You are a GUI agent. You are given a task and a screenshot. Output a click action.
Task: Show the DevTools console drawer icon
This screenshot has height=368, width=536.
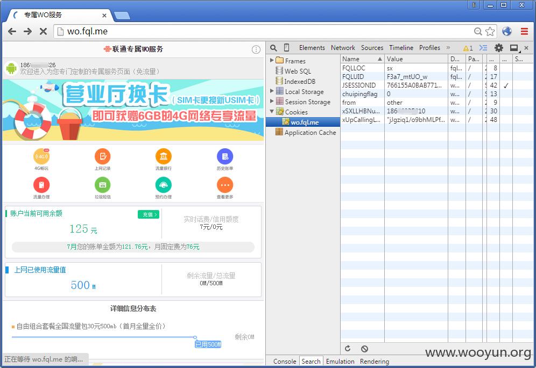coord(483,48)
